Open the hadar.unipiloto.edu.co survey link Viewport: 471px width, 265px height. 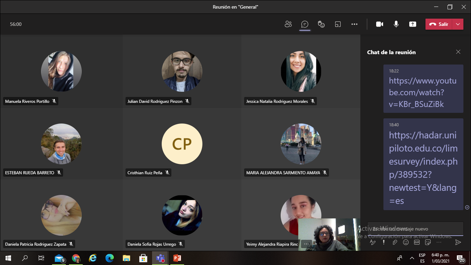(x=423, y=168)
